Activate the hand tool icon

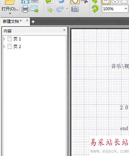(75, 2)
